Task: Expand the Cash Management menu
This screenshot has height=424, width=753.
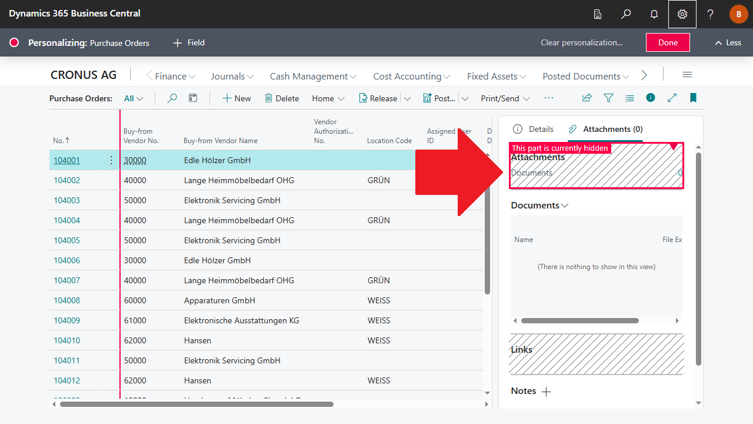Action: (x=313, y=76)
